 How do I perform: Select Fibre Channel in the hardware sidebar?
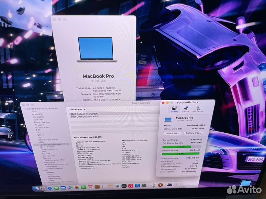point(42,122)
